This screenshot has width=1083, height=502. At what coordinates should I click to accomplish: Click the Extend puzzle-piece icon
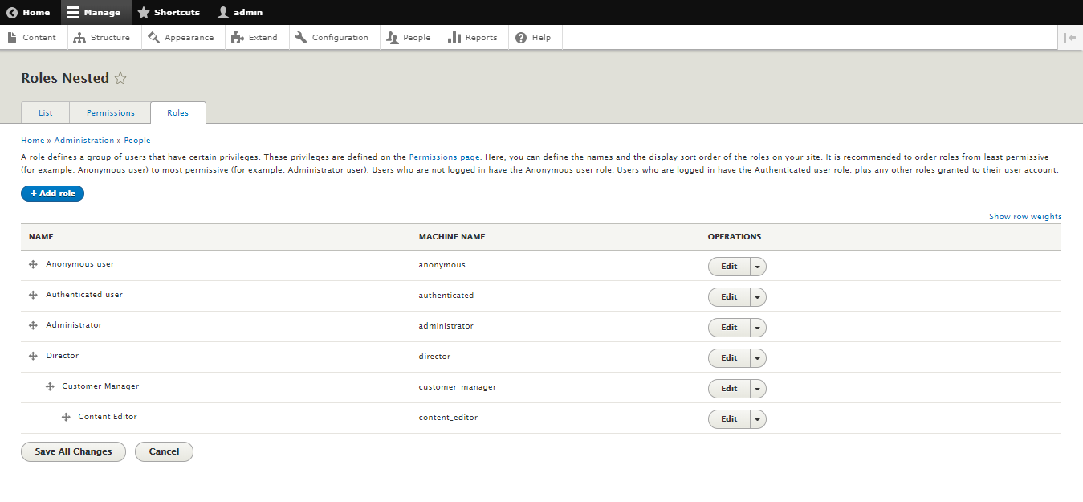[x=236, y=37]
